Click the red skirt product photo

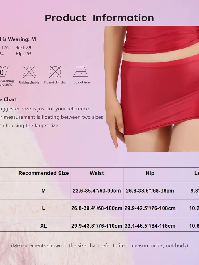click(x=152, y=89)
